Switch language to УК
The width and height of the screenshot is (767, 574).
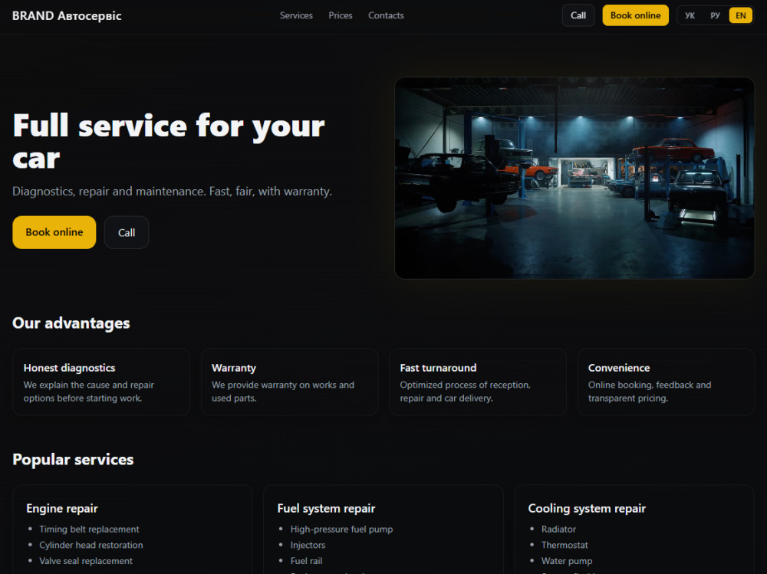[x=690, y=15]
